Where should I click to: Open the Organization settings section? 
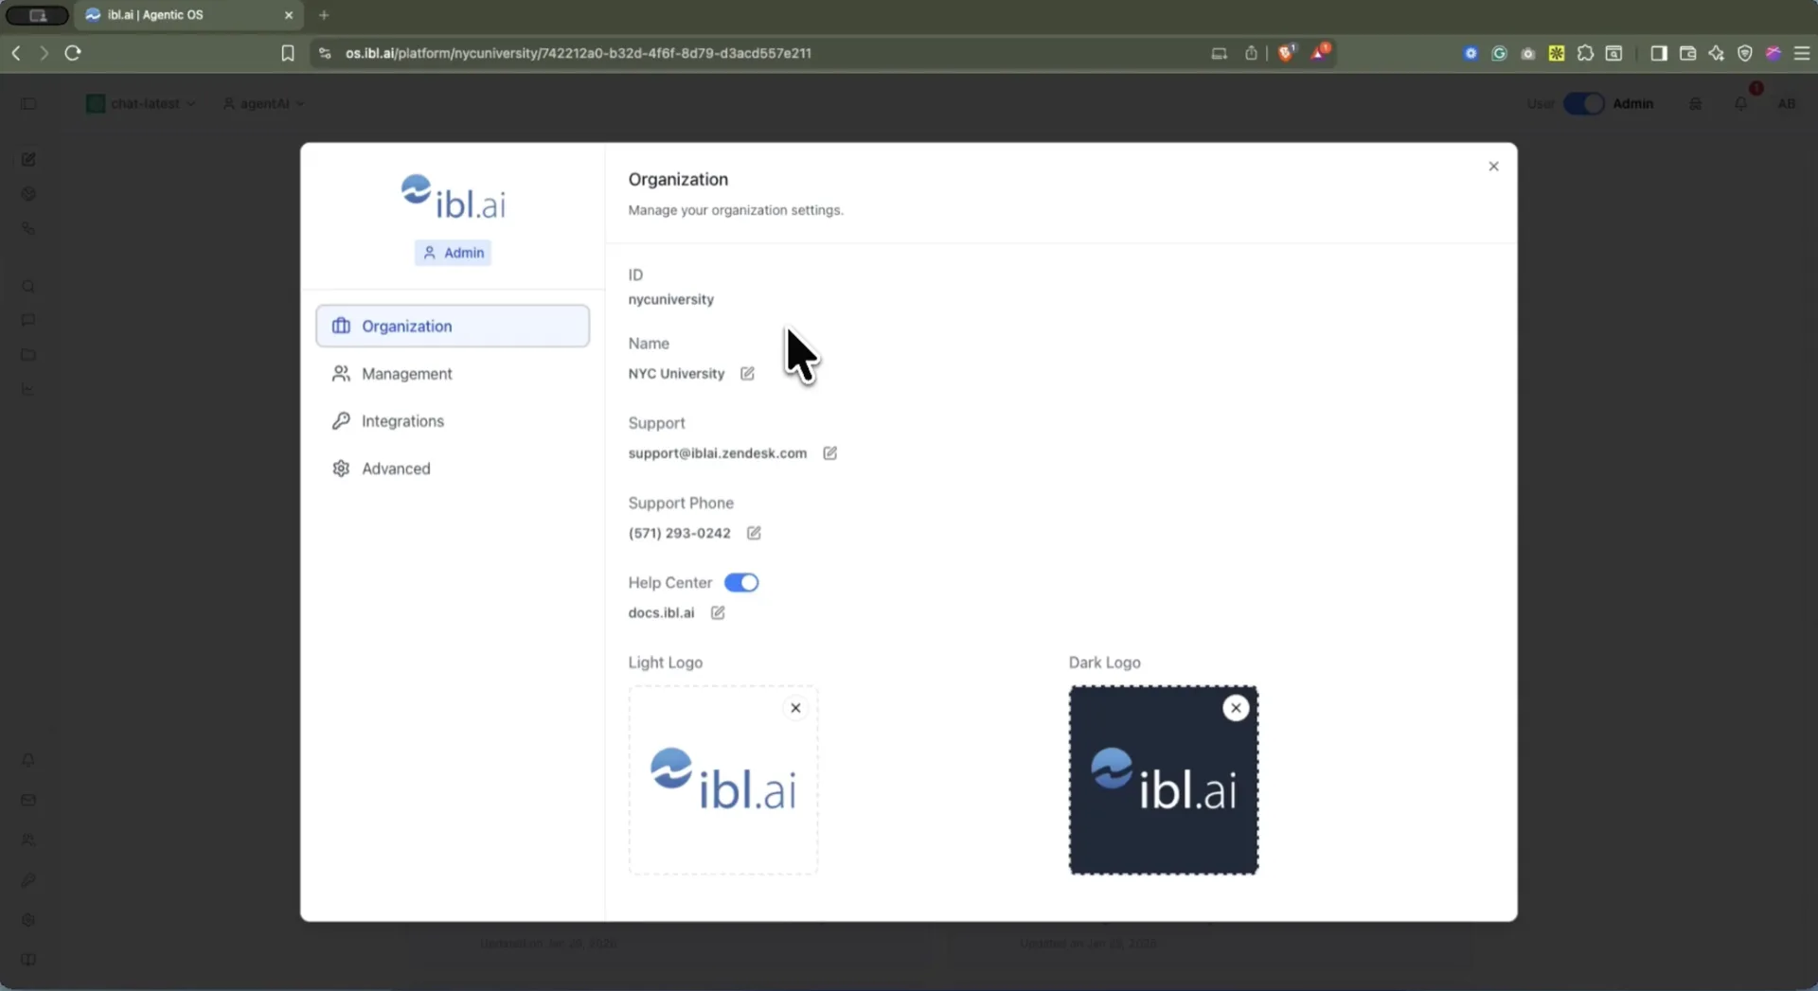[x=453, y=326]
